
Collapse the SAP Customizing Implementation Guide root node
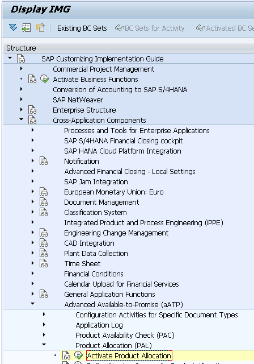pyautogui.click(x=10, y=58)
